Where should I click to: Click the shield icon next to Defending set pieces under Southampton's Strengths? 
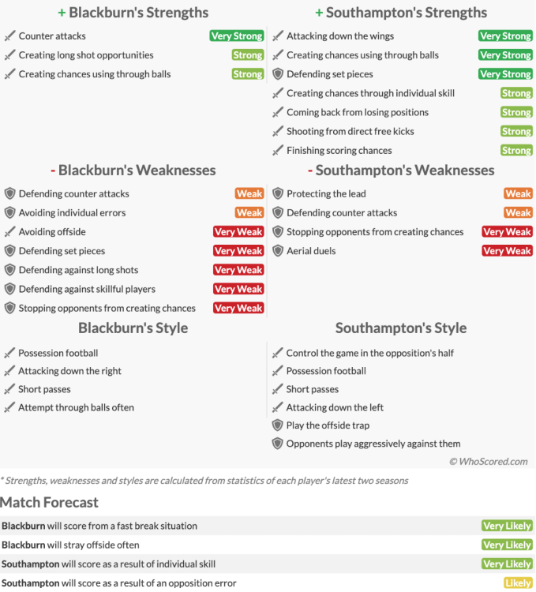(277, 74)
